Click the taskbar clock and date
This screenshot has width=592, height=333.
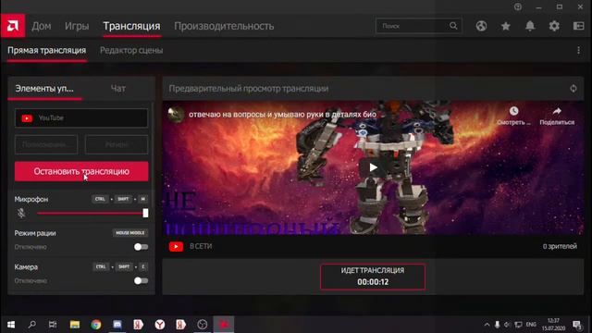553,325
